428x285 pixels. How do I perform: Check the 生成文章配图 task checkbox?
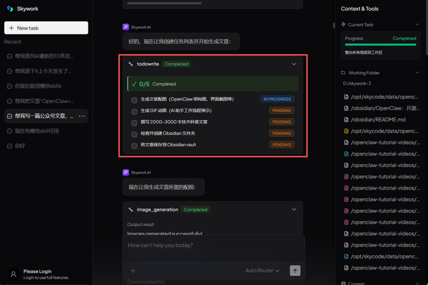pyautogui.click(x=134, y=100)
